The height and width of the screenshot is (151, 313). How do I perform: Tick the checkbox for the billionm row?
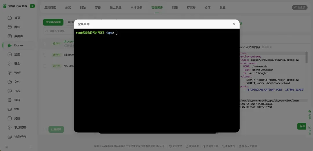[45, 55]
